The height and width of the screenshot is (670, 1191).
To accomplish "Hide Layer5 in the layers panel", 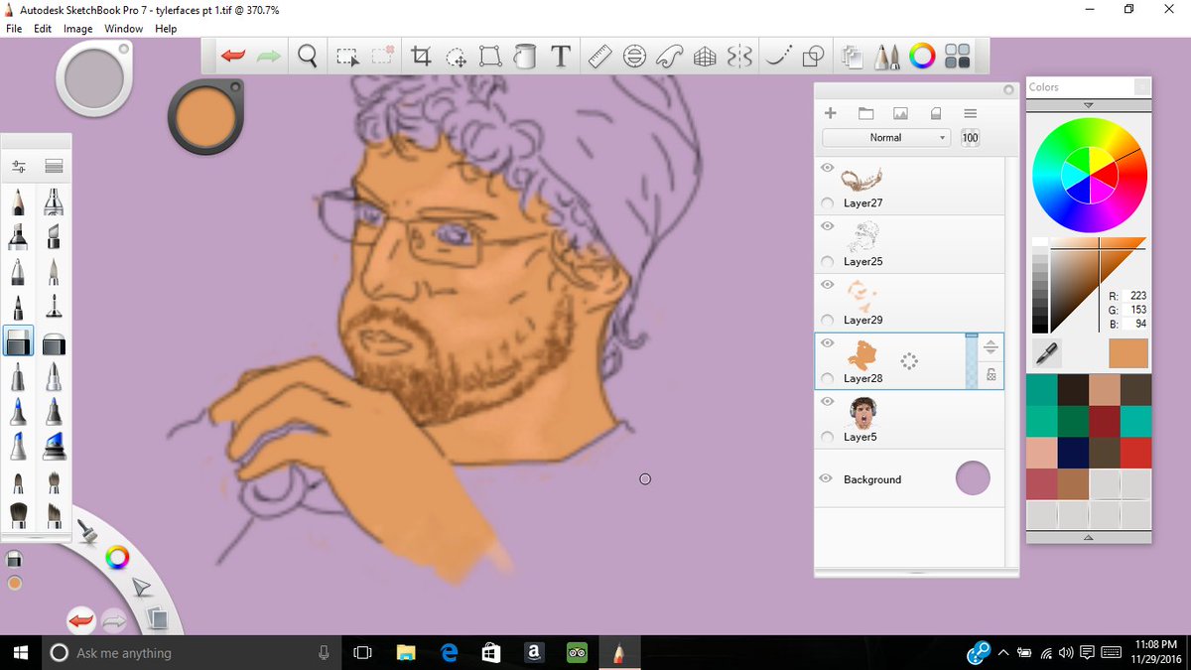I will (x=826, y=401).
